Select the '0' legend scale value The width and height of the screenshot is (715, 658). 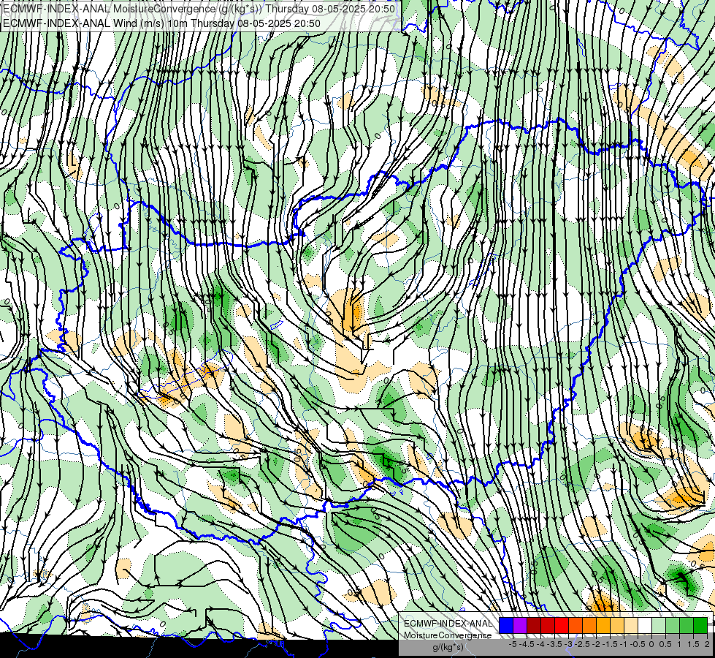[651, 644]
